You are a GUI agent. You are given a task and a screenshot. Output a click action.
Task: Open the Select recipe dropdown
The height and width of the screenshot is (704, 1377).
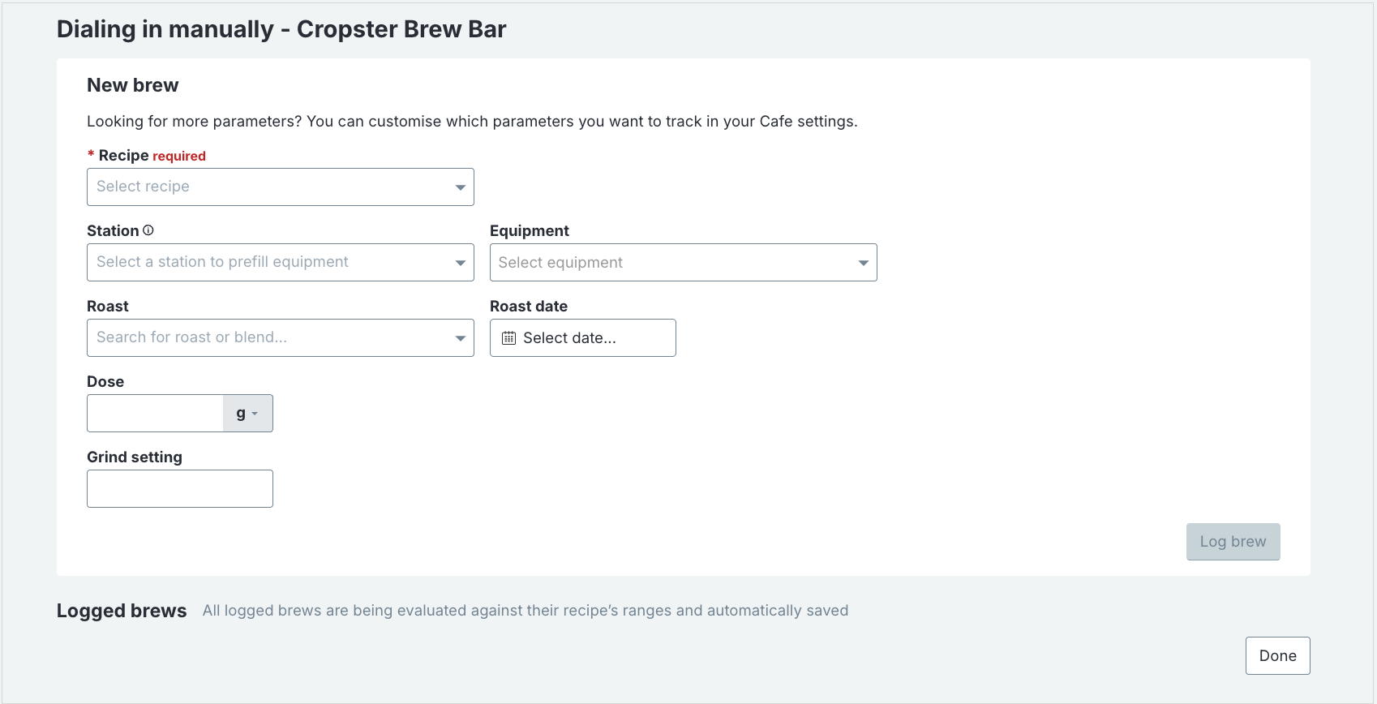tap(281, 187)
